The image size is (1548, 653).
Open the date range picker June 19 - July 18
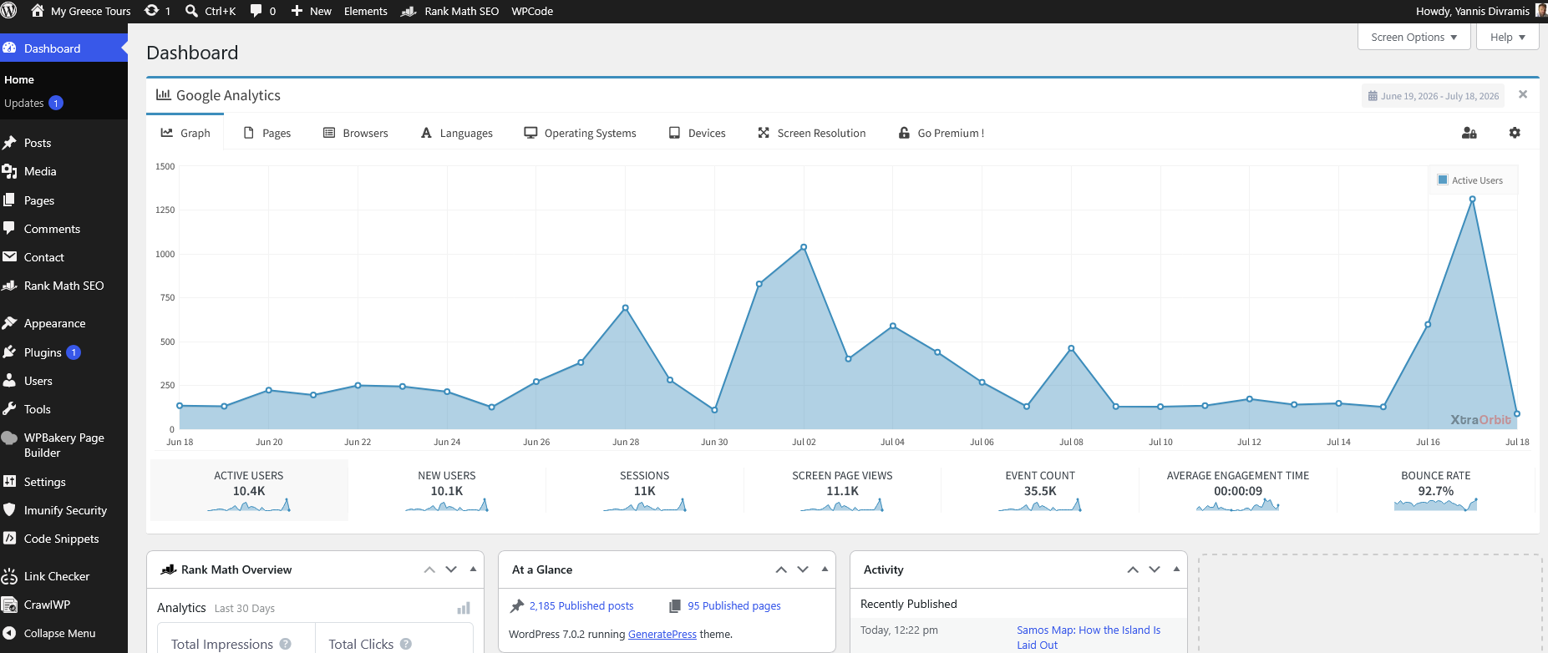pos(1434,96)
